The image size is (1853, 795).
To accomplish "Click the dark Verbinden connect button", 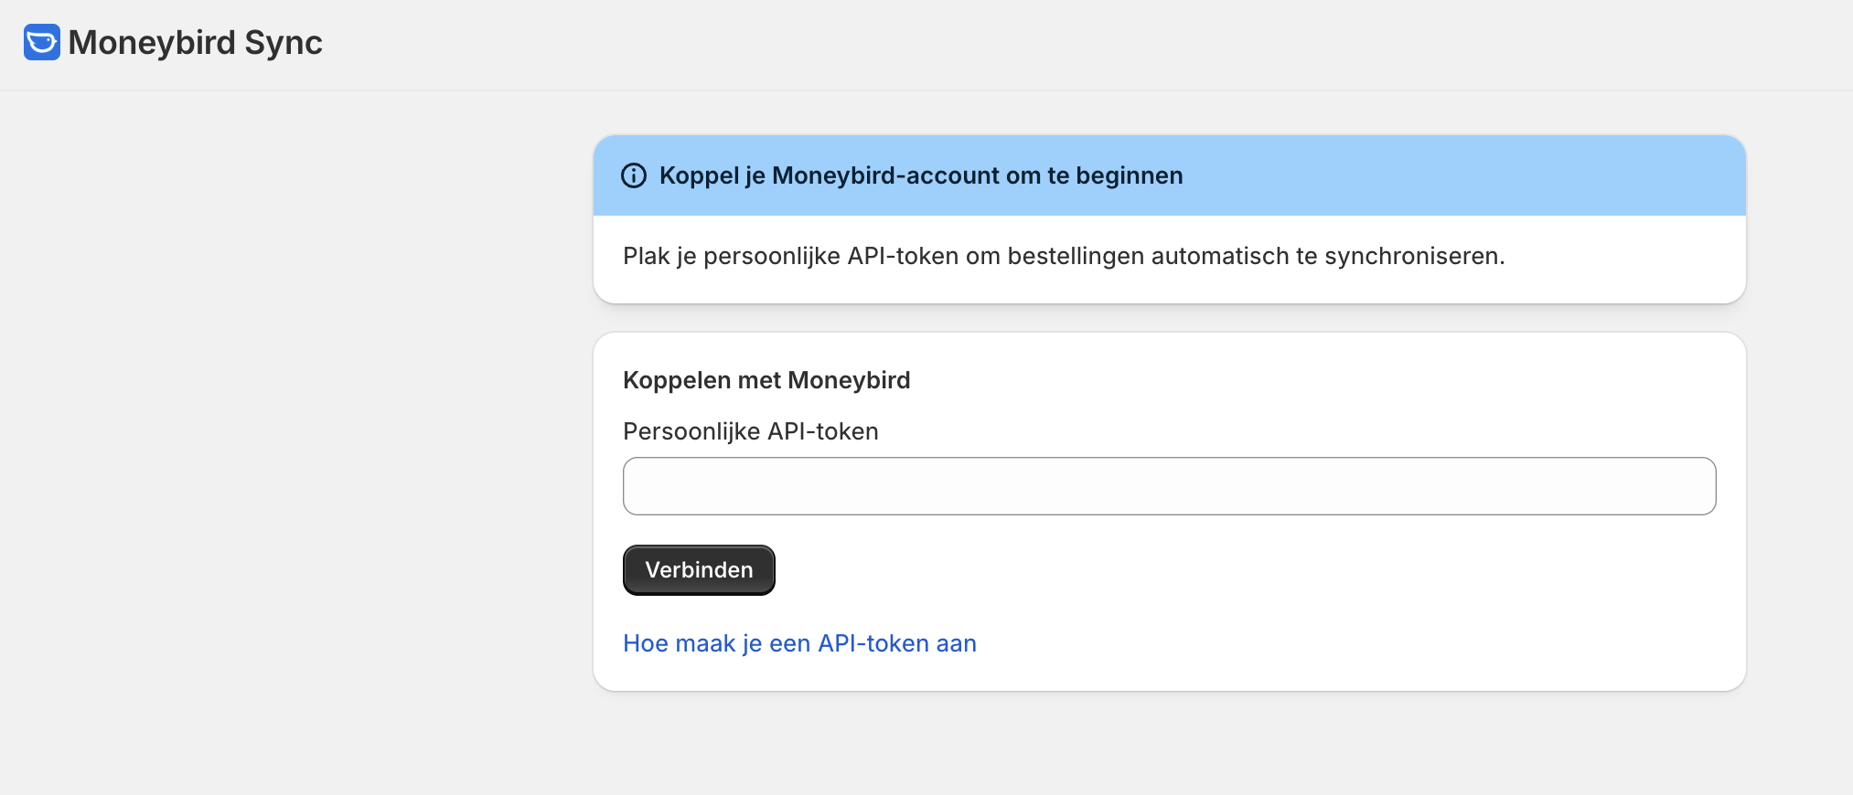I will (699, 570).
